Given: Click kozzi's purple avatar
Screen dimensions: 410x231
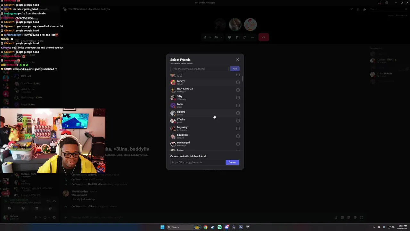Looking at the screenshot, I should [173, 106].
